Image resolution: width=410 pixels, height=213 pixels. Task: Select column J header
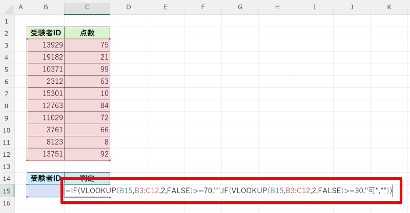pos(352,7)
